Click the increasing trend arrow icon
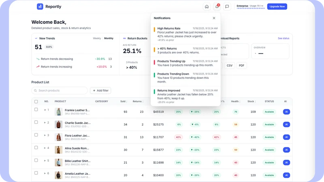The width and height of the screenshot is (324, 182). (x=38, y=67)
